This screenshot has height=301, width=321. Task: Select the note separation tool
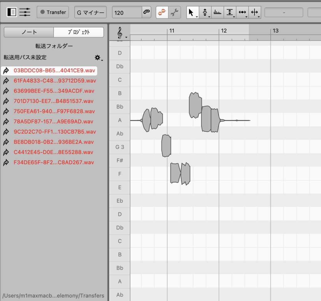click(255, 12)
